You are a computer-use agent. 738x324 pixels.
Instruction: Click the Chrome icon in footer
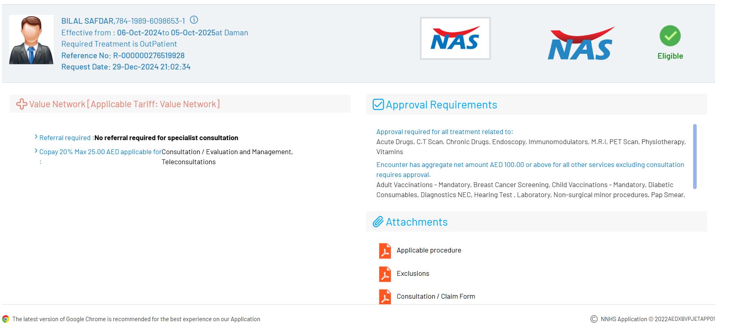tap(6, 319)
